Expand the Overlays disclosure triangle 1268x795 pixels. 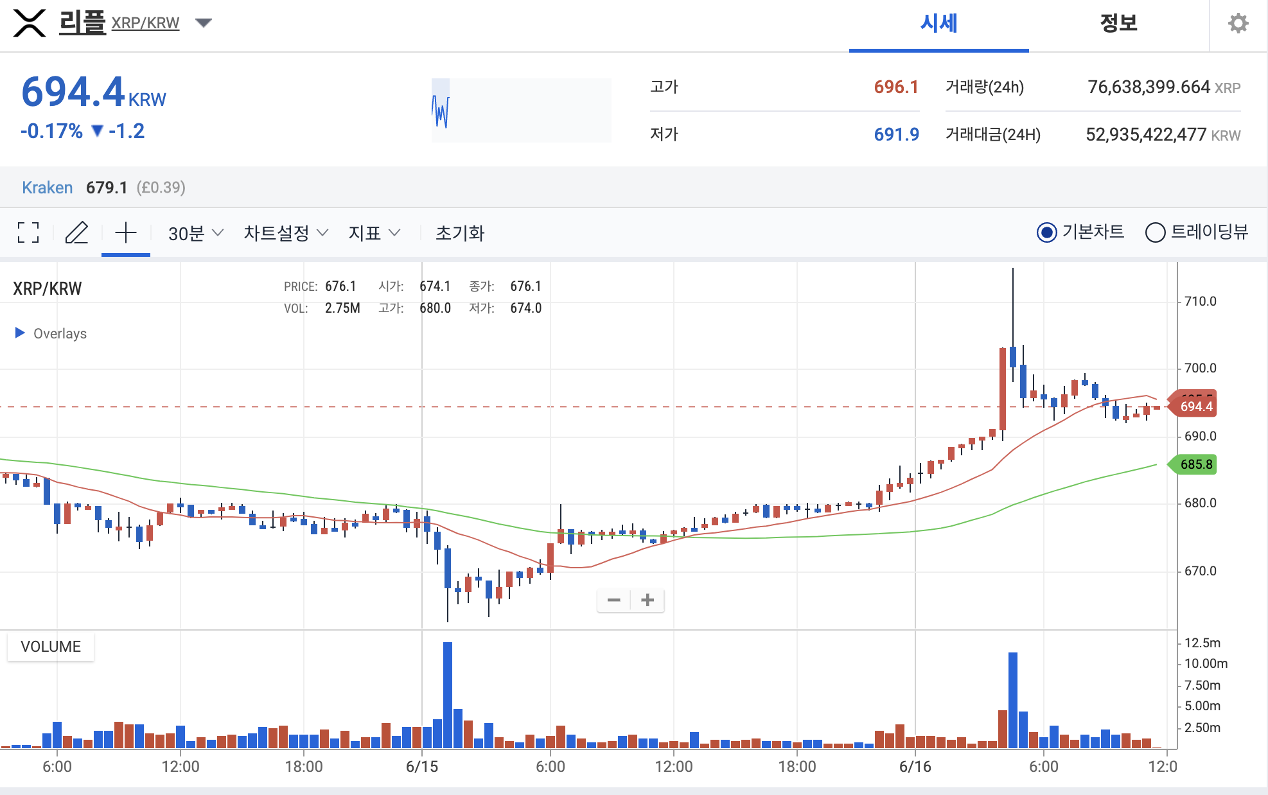click(x=20, y=333)
